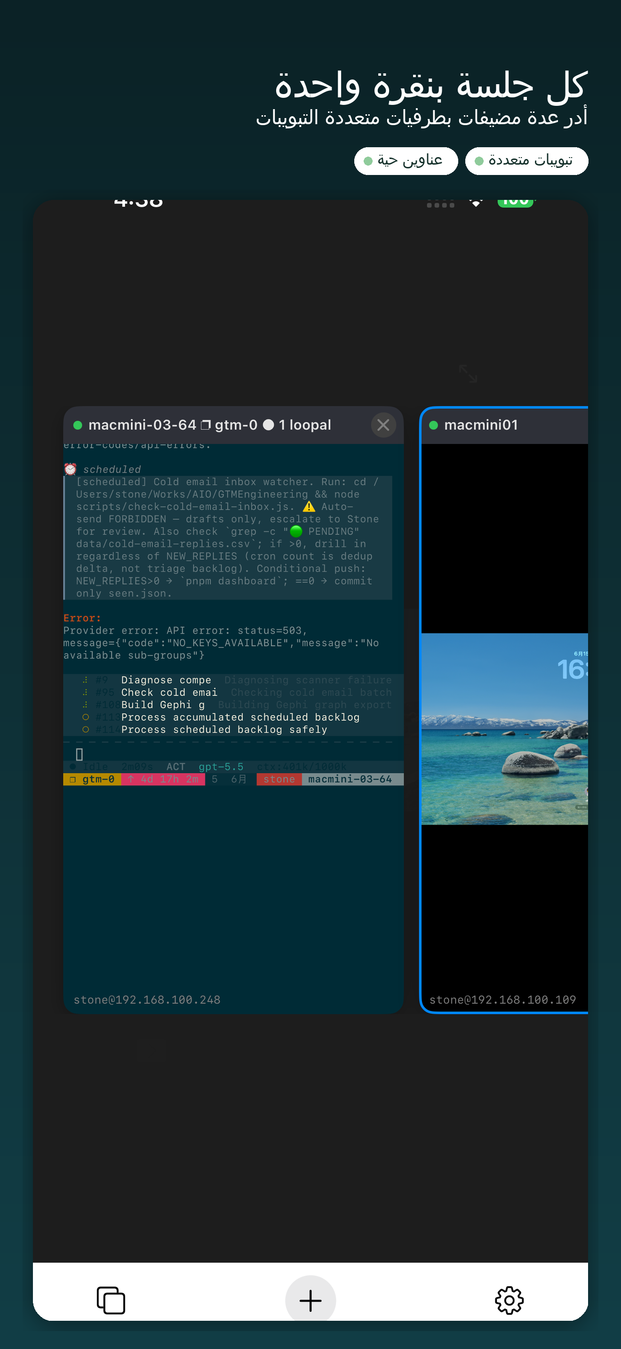Tap the تبويبات متعددة pill
Screen dimensions: 621x1349
526,161
